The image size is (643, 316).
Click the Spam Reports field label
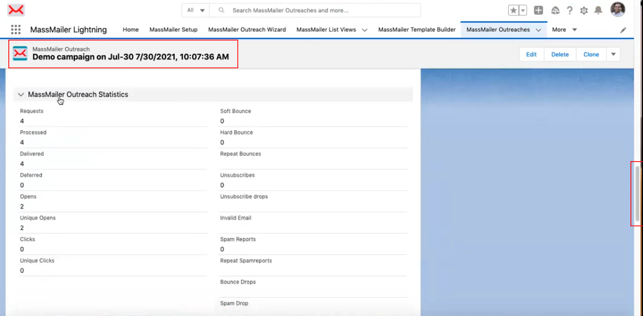click(x=238, y=239)
